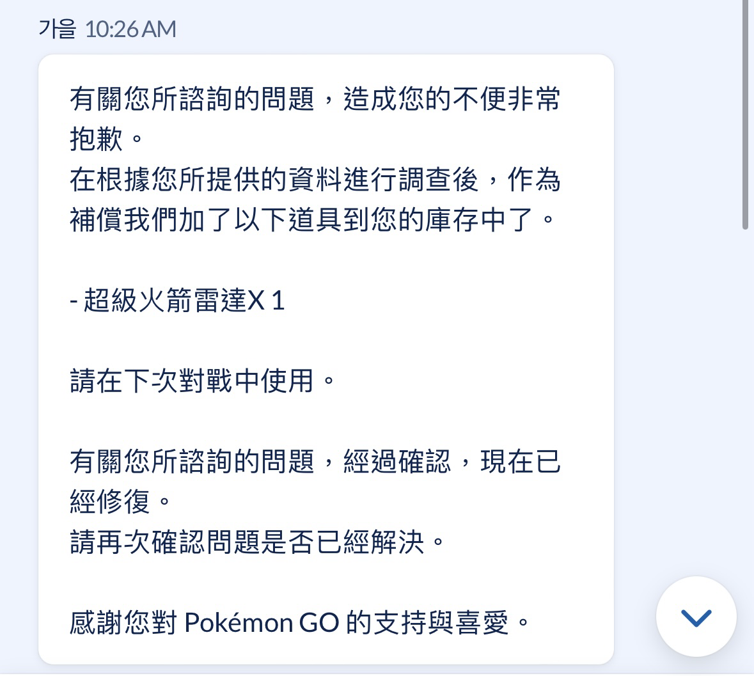Click the text 作為 ending the third line
This screenshot has height=676, width=754.
[534, 180]
